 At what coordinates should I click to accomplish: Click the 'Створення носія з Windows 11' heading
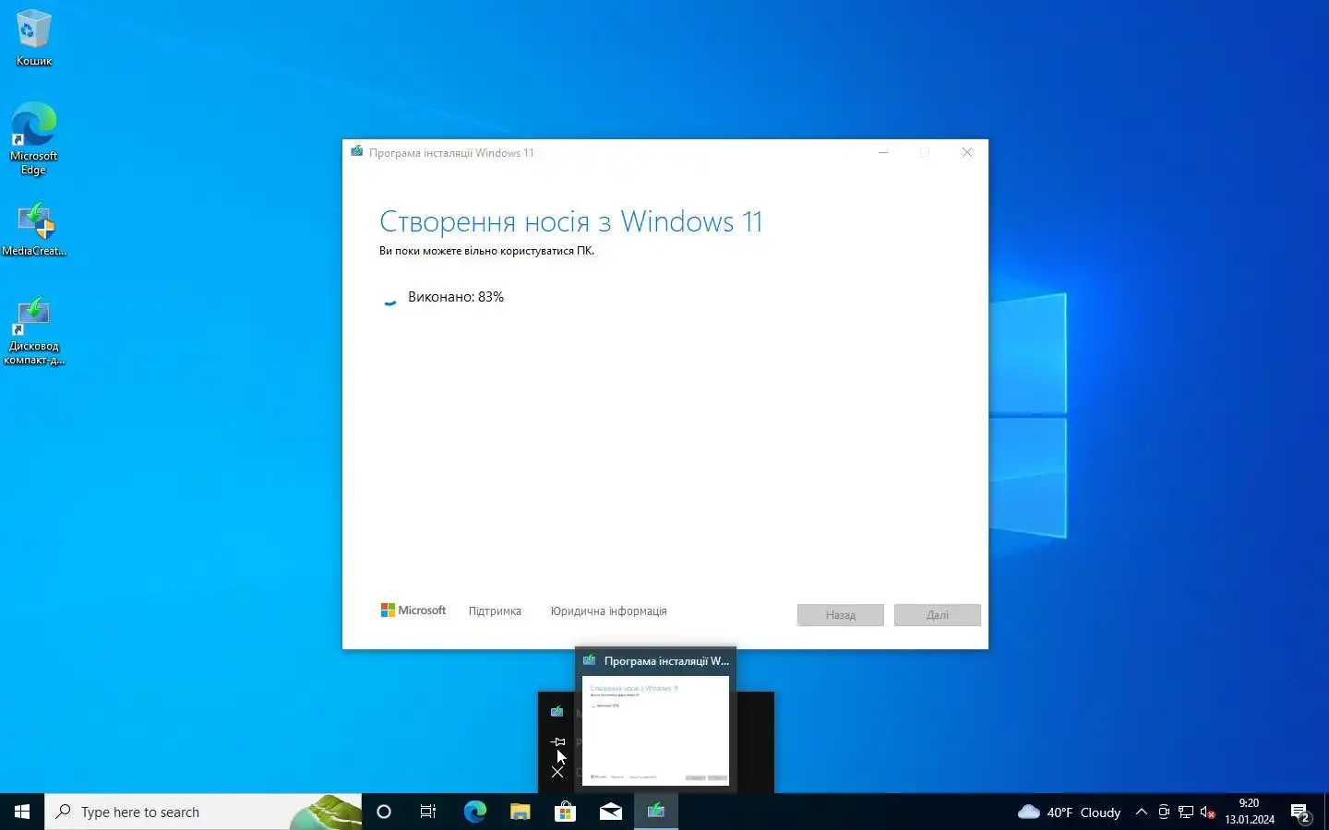click(x=571, y=221)
